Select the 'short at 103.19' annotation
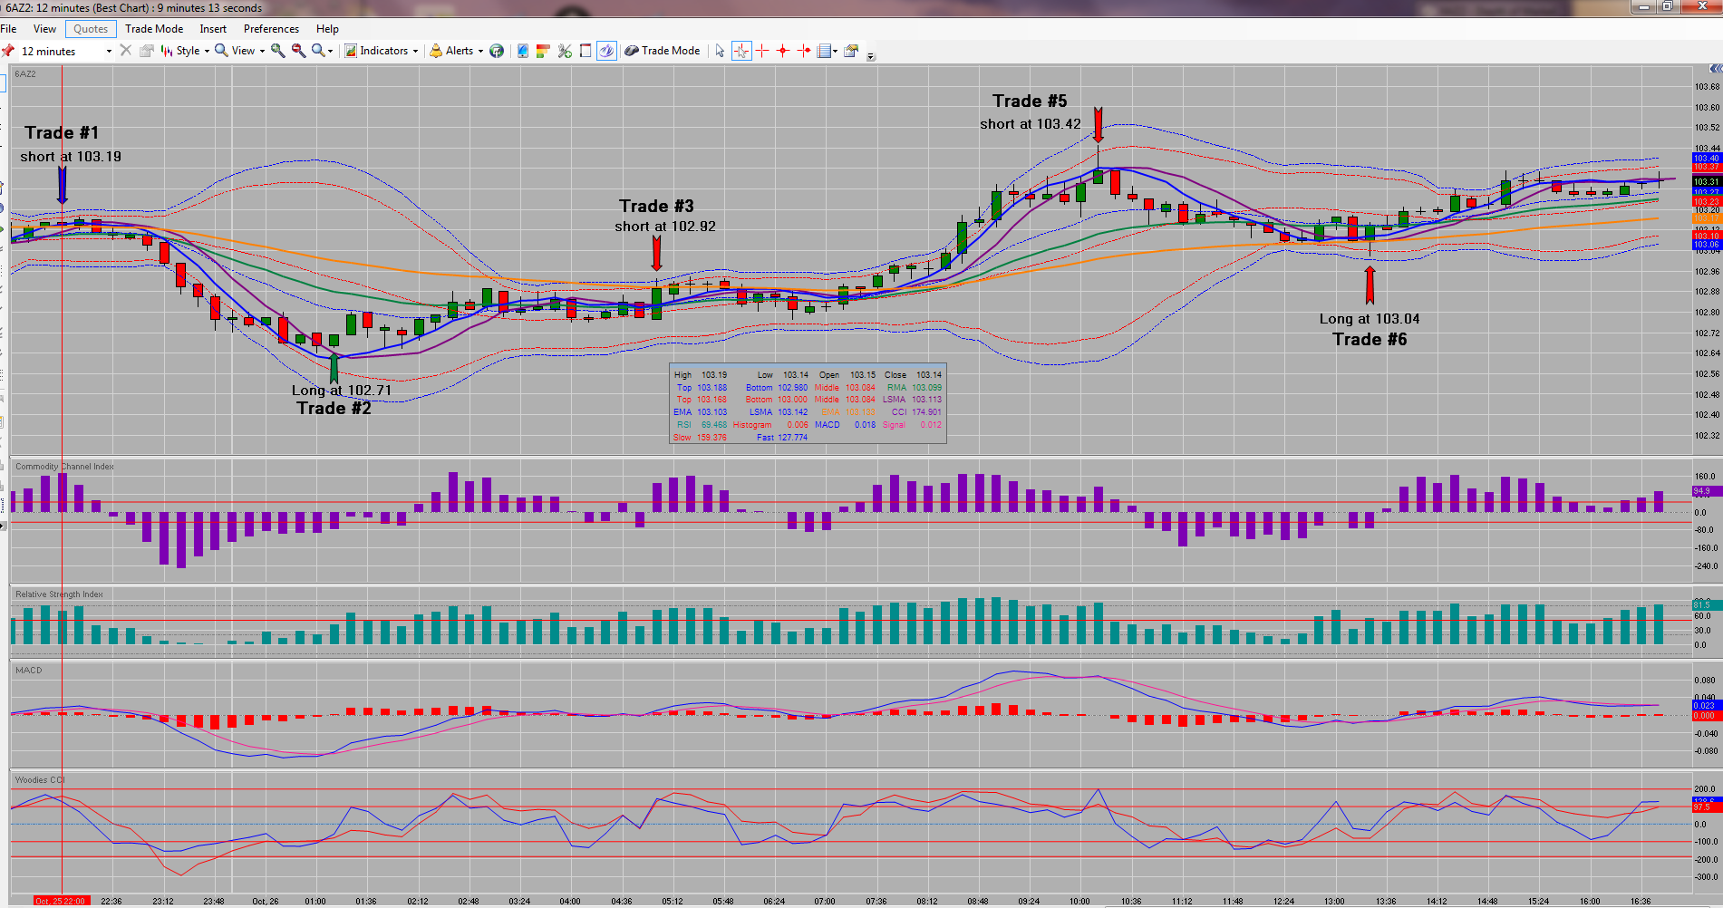The height and width of the screenshot is (908, 1723). (x=71, y=157)
